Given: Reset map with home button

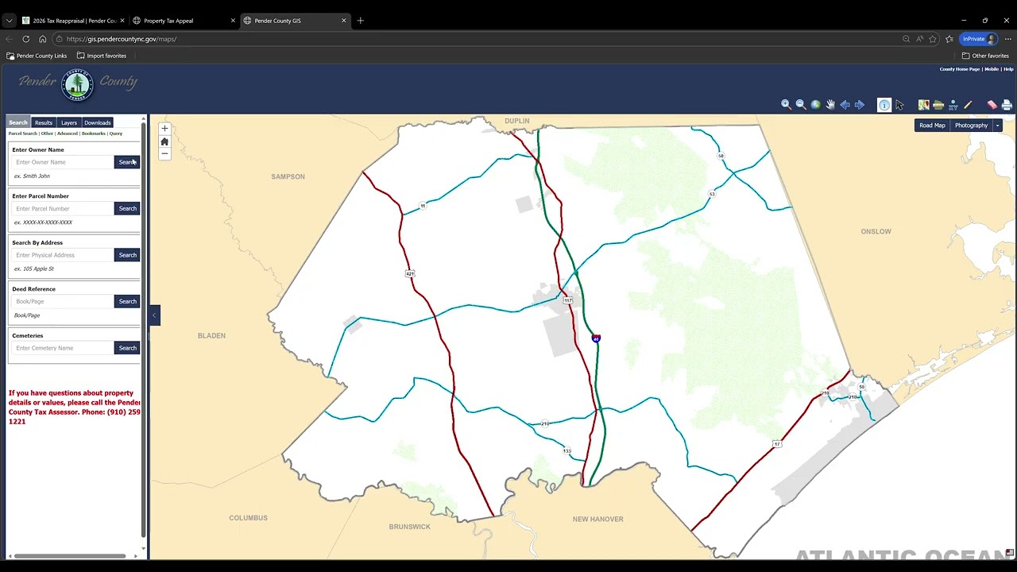Looking at the screenshot, I should [164, 141].
